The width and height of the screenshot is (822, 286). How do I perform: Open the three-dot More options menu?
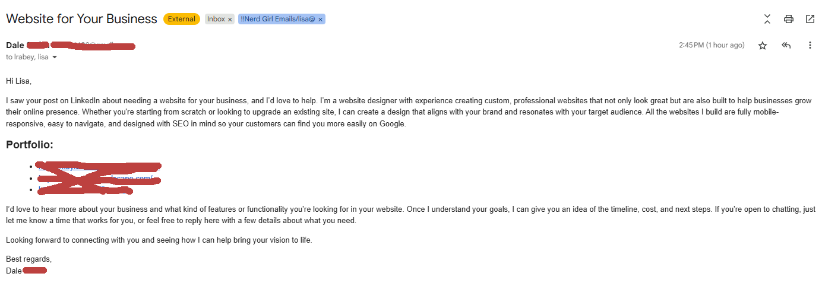coord(810,46)
